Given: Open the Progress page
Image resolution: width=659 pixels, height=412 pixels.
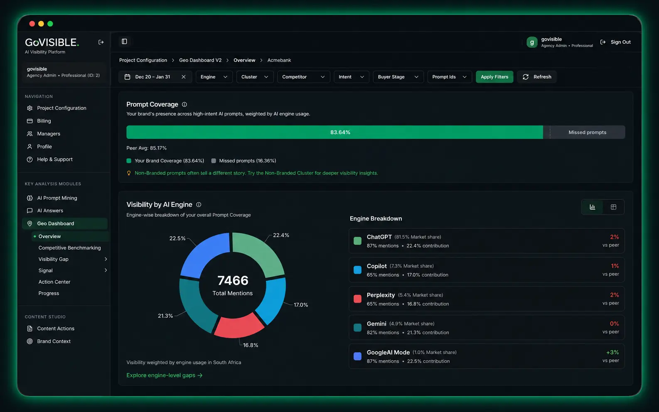Looking at the screenshot, I should click(49, 293).
